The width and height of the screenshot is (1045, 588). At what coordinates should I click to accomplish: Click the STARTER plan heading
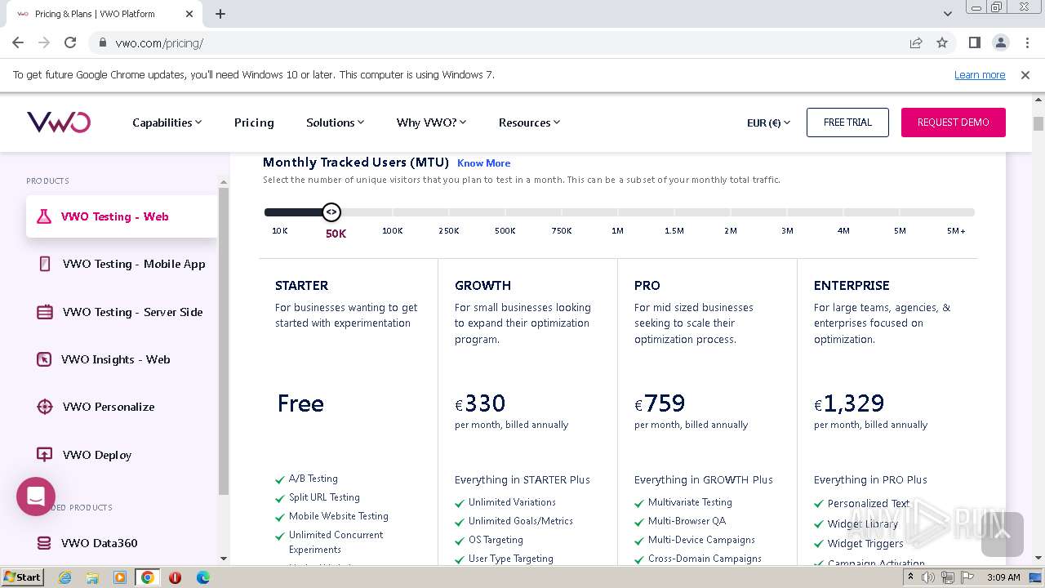301,286
